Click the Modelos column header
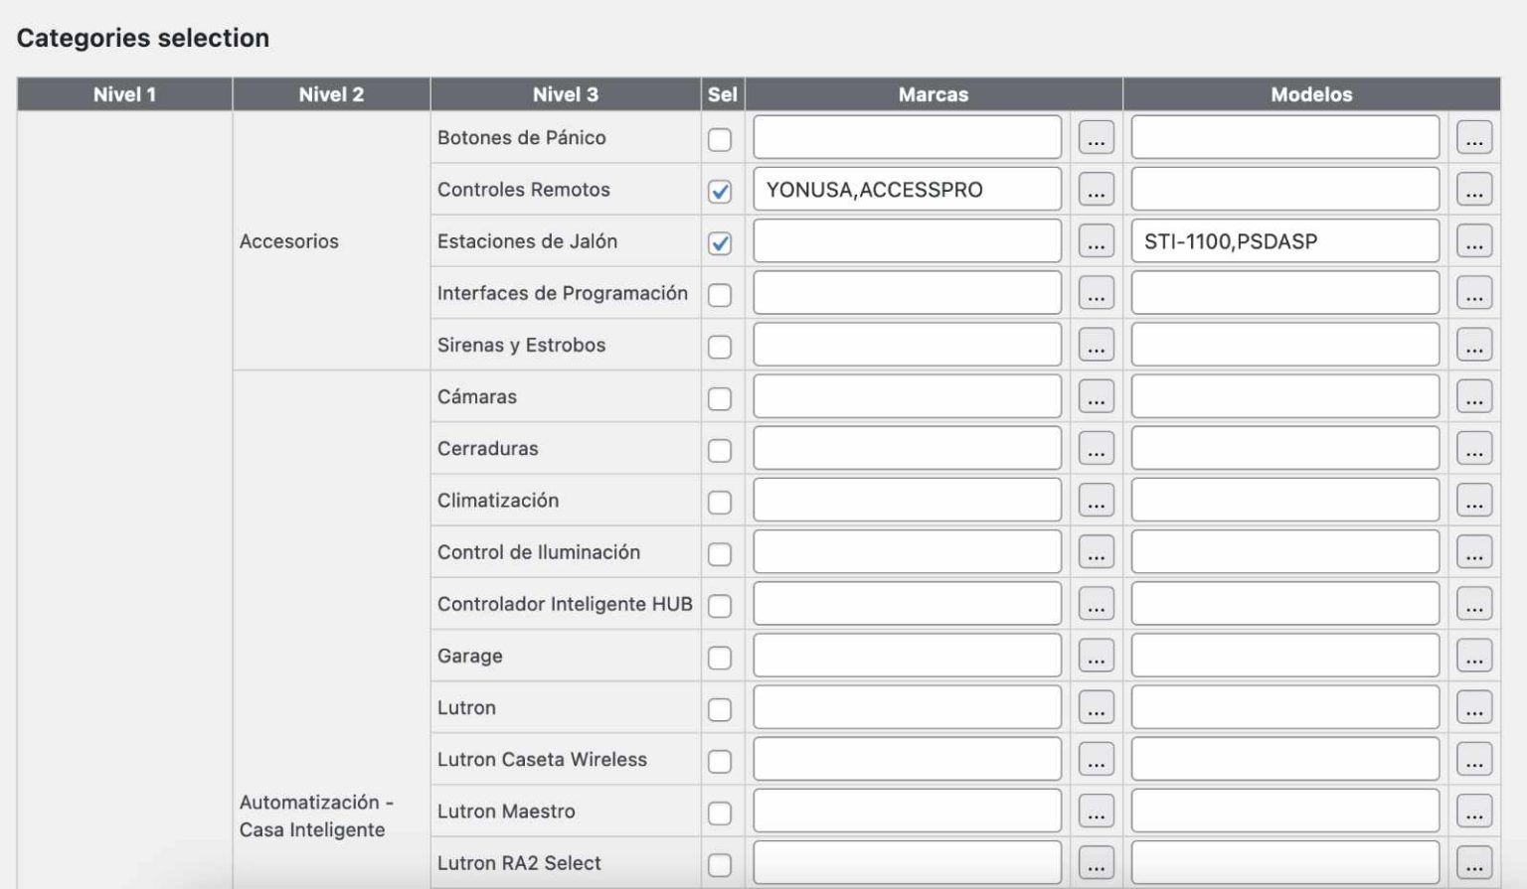 pos(1311,94)
